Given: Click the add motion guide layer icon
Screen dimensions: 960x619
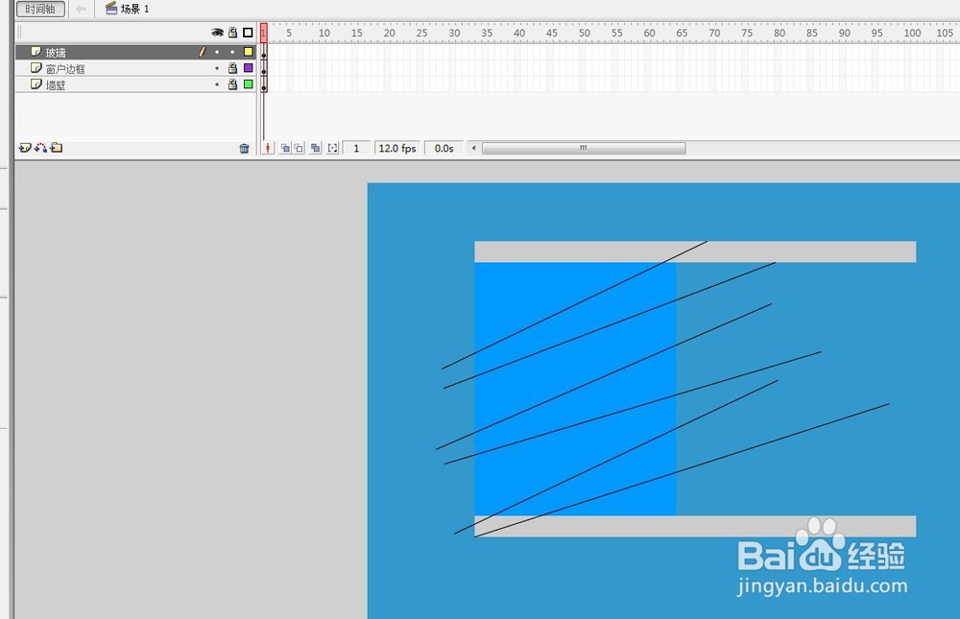Looking at the screenshot, I should (41, 148).
